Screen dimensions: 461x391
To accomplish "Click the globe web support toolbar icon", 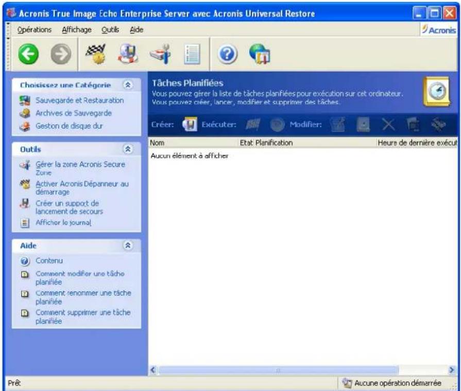I will 260,54.
